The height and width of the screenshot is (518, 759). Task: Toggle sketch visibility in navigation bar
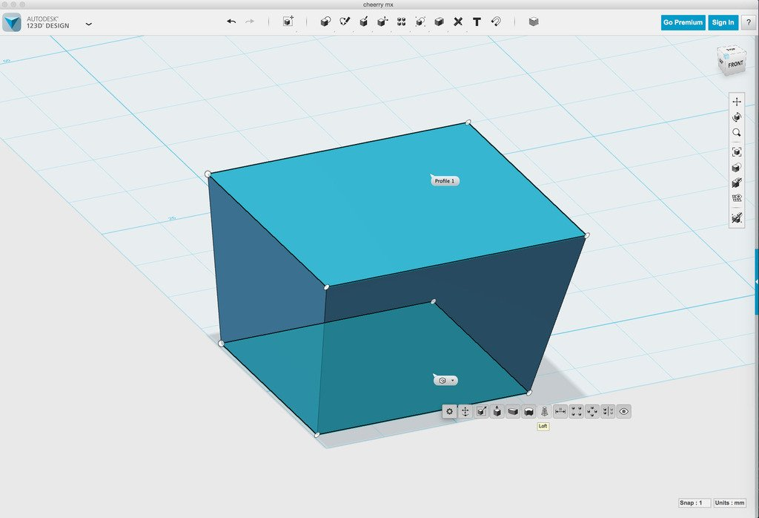737,217
